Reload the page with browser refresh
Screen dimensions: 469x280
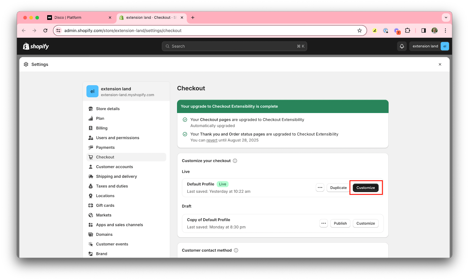coord(45,30)
